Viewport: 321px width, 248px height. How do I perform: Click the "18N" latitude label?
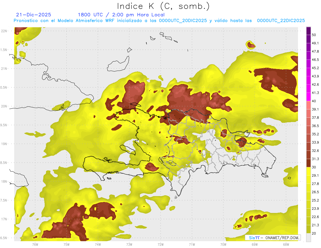point(4,181)
